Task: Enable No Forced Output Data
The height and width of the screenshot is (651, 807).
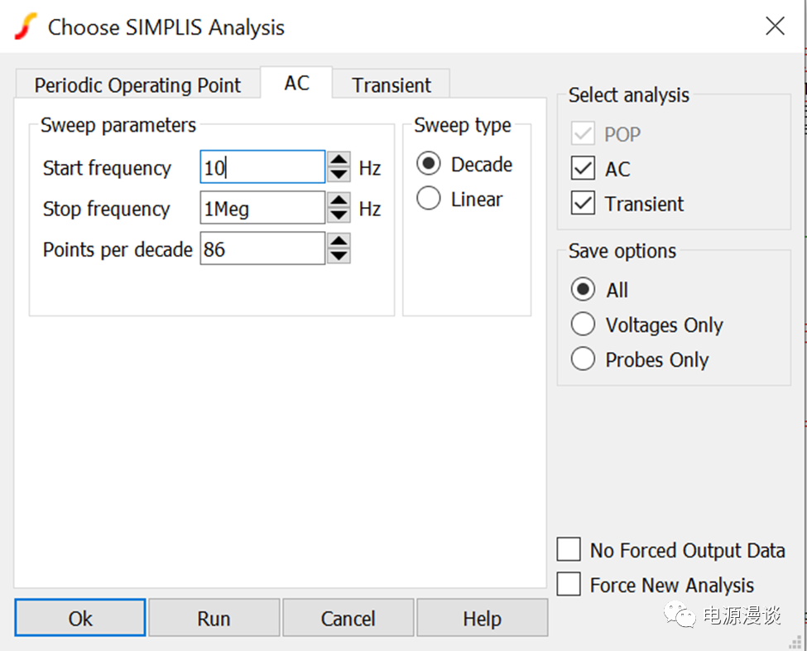Action: click(569, 550)
